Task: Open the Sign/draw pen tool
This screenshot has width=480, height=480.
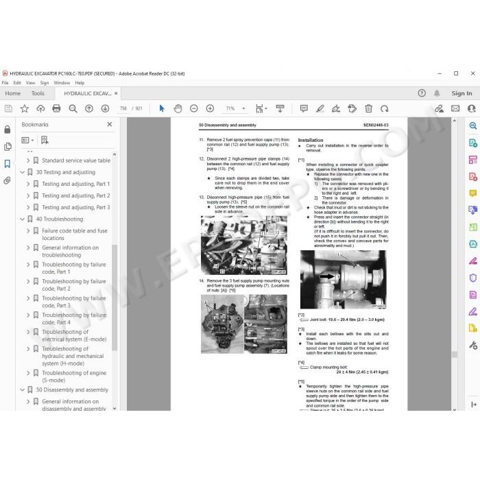Action: (336, 108)
